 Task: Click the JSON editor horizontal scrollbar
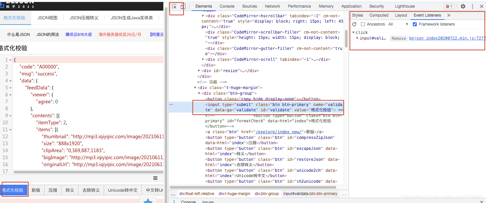coord(88,172)
